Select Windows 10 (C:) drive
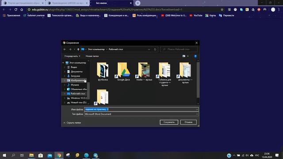The width and height of the screenshot is (283, 159). pyautogui.click(x=79, y=98)
